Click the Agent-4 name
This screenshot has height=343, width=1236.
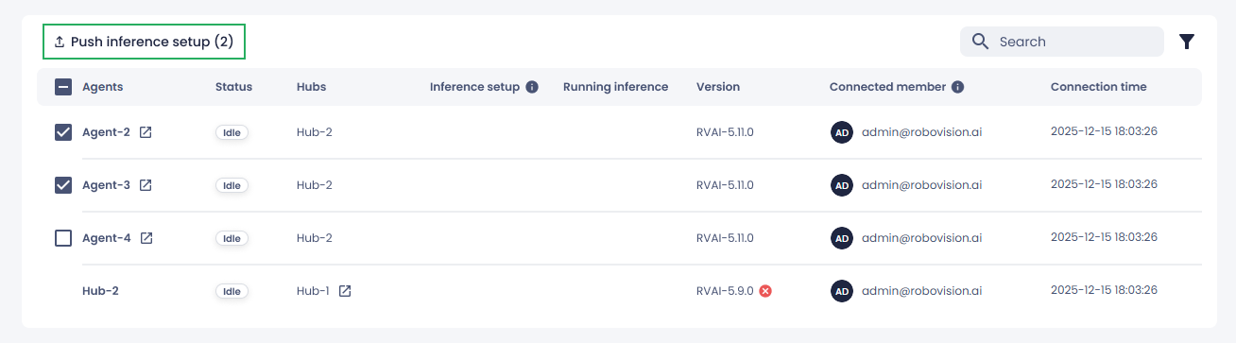point(107,238)
